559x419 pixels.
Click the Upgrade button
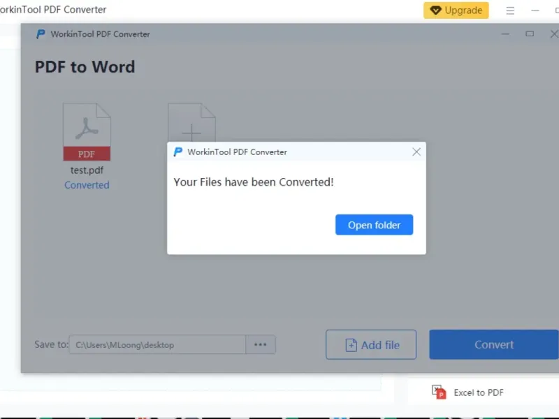[x=456, y=10]
